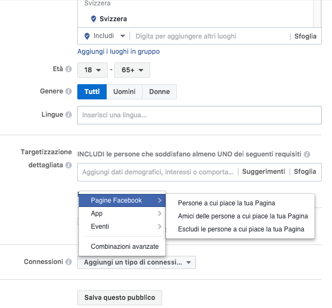The width and height of the screenshot is (332, 308).
Task: Click the location pin icon beside Svizzera
Action: point(94,19)
